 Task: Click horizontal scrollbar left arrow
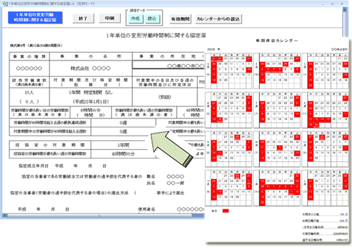[5, 215]
